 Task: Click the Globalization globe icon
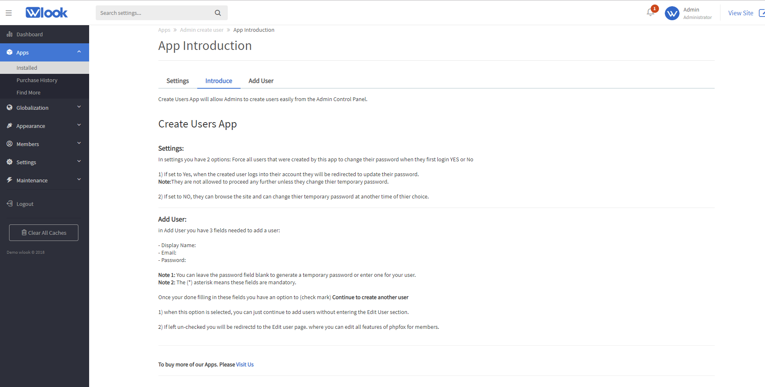[9, 108]
